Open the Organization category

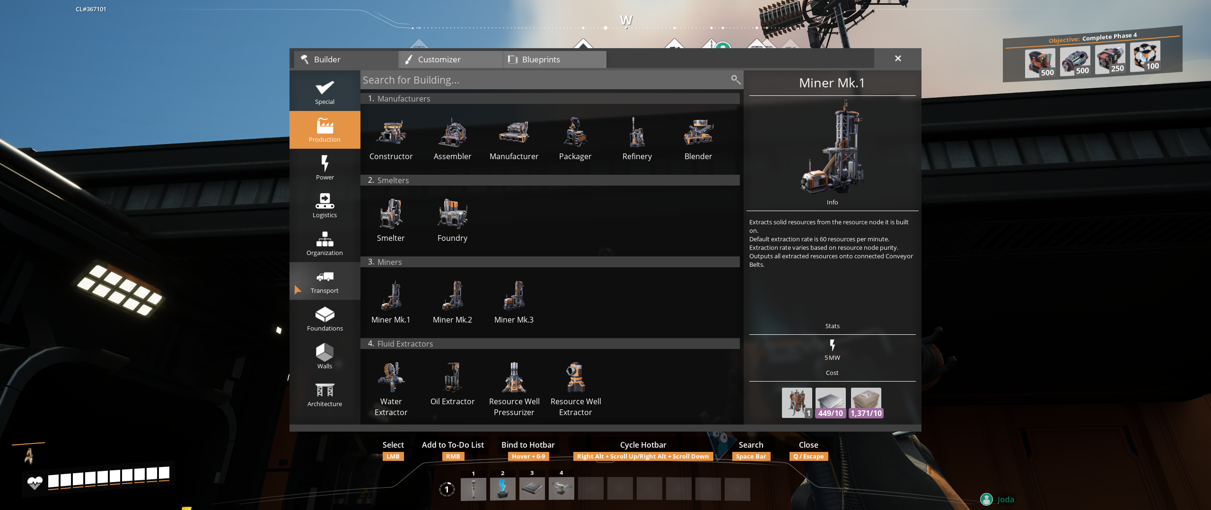(x=325, y=243)
